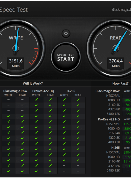
Task: Click the WRITE gauge label
Action: (x=16, y=38)
